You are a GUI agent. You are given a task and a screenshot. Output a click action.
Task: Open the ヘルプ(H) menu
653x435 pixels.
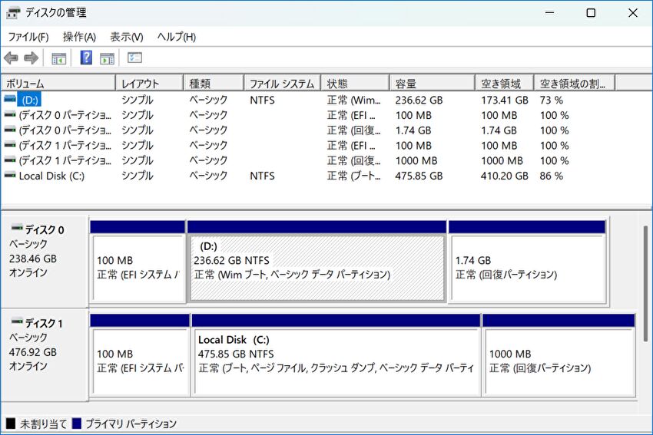pyautogui.click(x=177, y=37)
